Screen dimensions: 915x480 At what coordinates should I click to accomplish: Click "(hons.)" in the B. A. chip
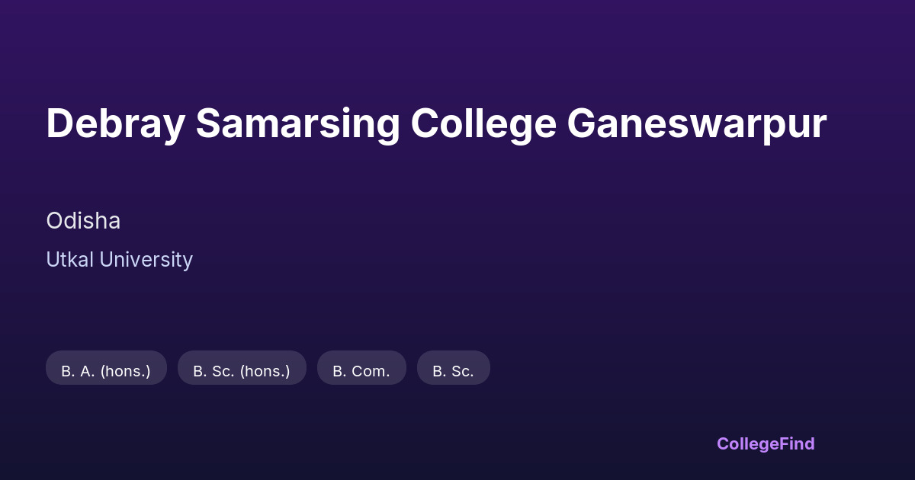pyautogui.click(x=125, y=371)
